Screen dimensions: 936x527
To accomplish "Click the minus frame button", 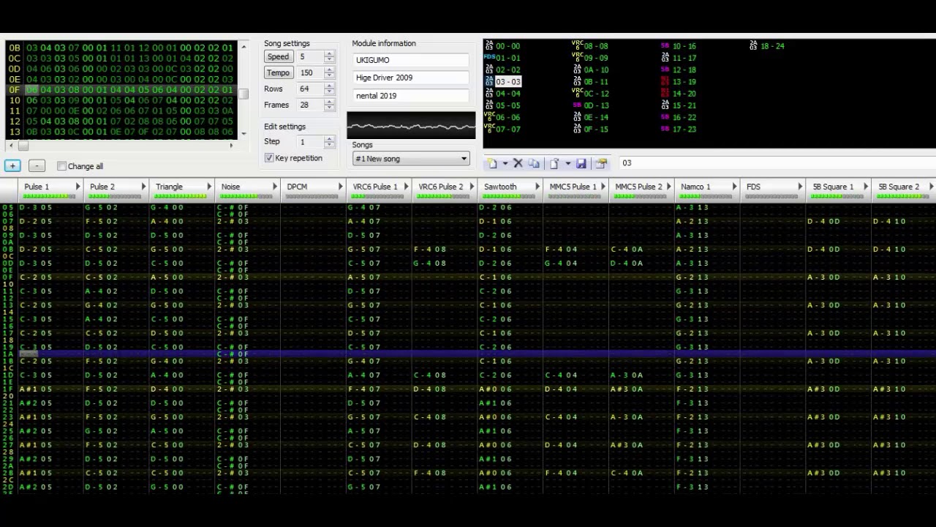I will tap(37, 166).
